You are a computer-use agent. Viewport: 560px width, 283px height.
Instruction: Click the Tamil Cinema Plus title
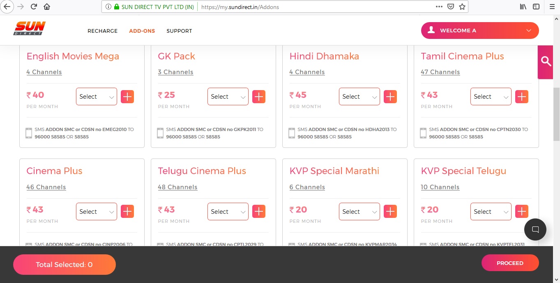click(462, 56)
